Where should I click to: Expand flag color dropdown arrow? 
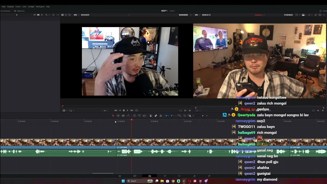point(168,116)
